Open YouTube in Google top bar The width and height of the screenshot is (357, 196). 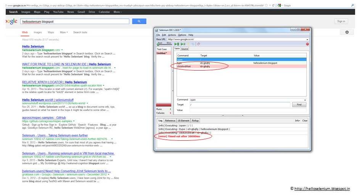pos(58,12)
